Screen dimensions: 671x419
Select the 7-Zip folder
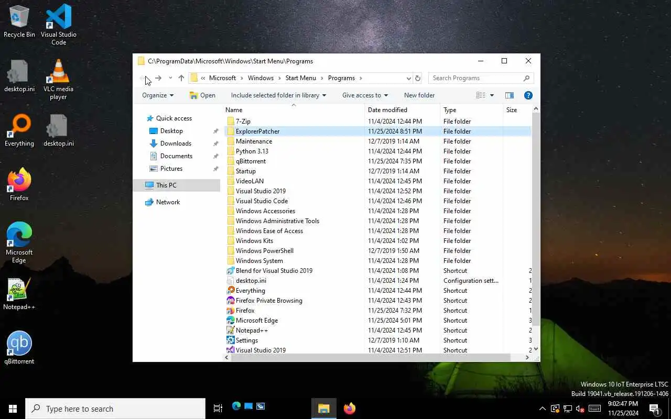243,122
